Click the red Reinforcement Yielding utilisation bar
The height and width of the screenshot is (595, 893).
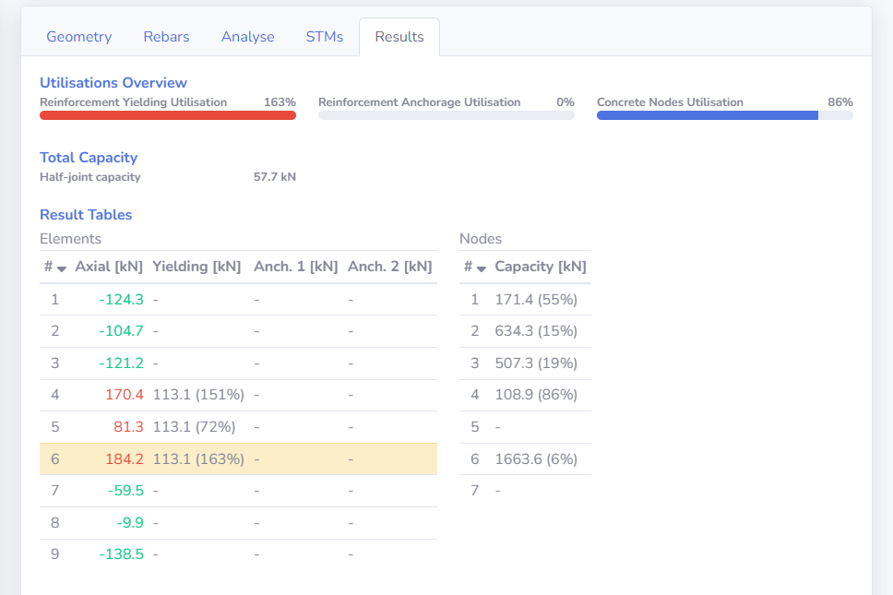(x=167, y=115)
